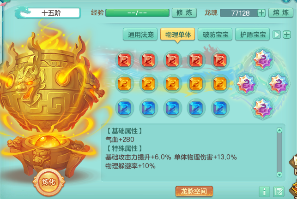Viewport: 297px width, 199px height.
Task: Show more preset tabs with arrow button
Action: pyautogui.click(x=276, y=35)
